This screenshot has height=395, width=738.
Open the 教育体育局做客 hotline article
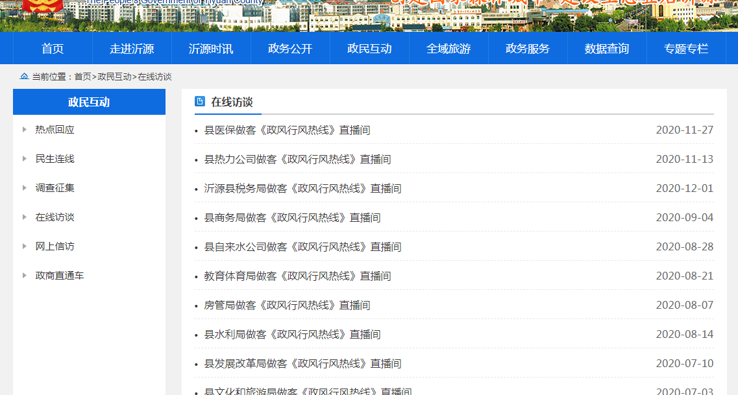click(x=297, y=276)
